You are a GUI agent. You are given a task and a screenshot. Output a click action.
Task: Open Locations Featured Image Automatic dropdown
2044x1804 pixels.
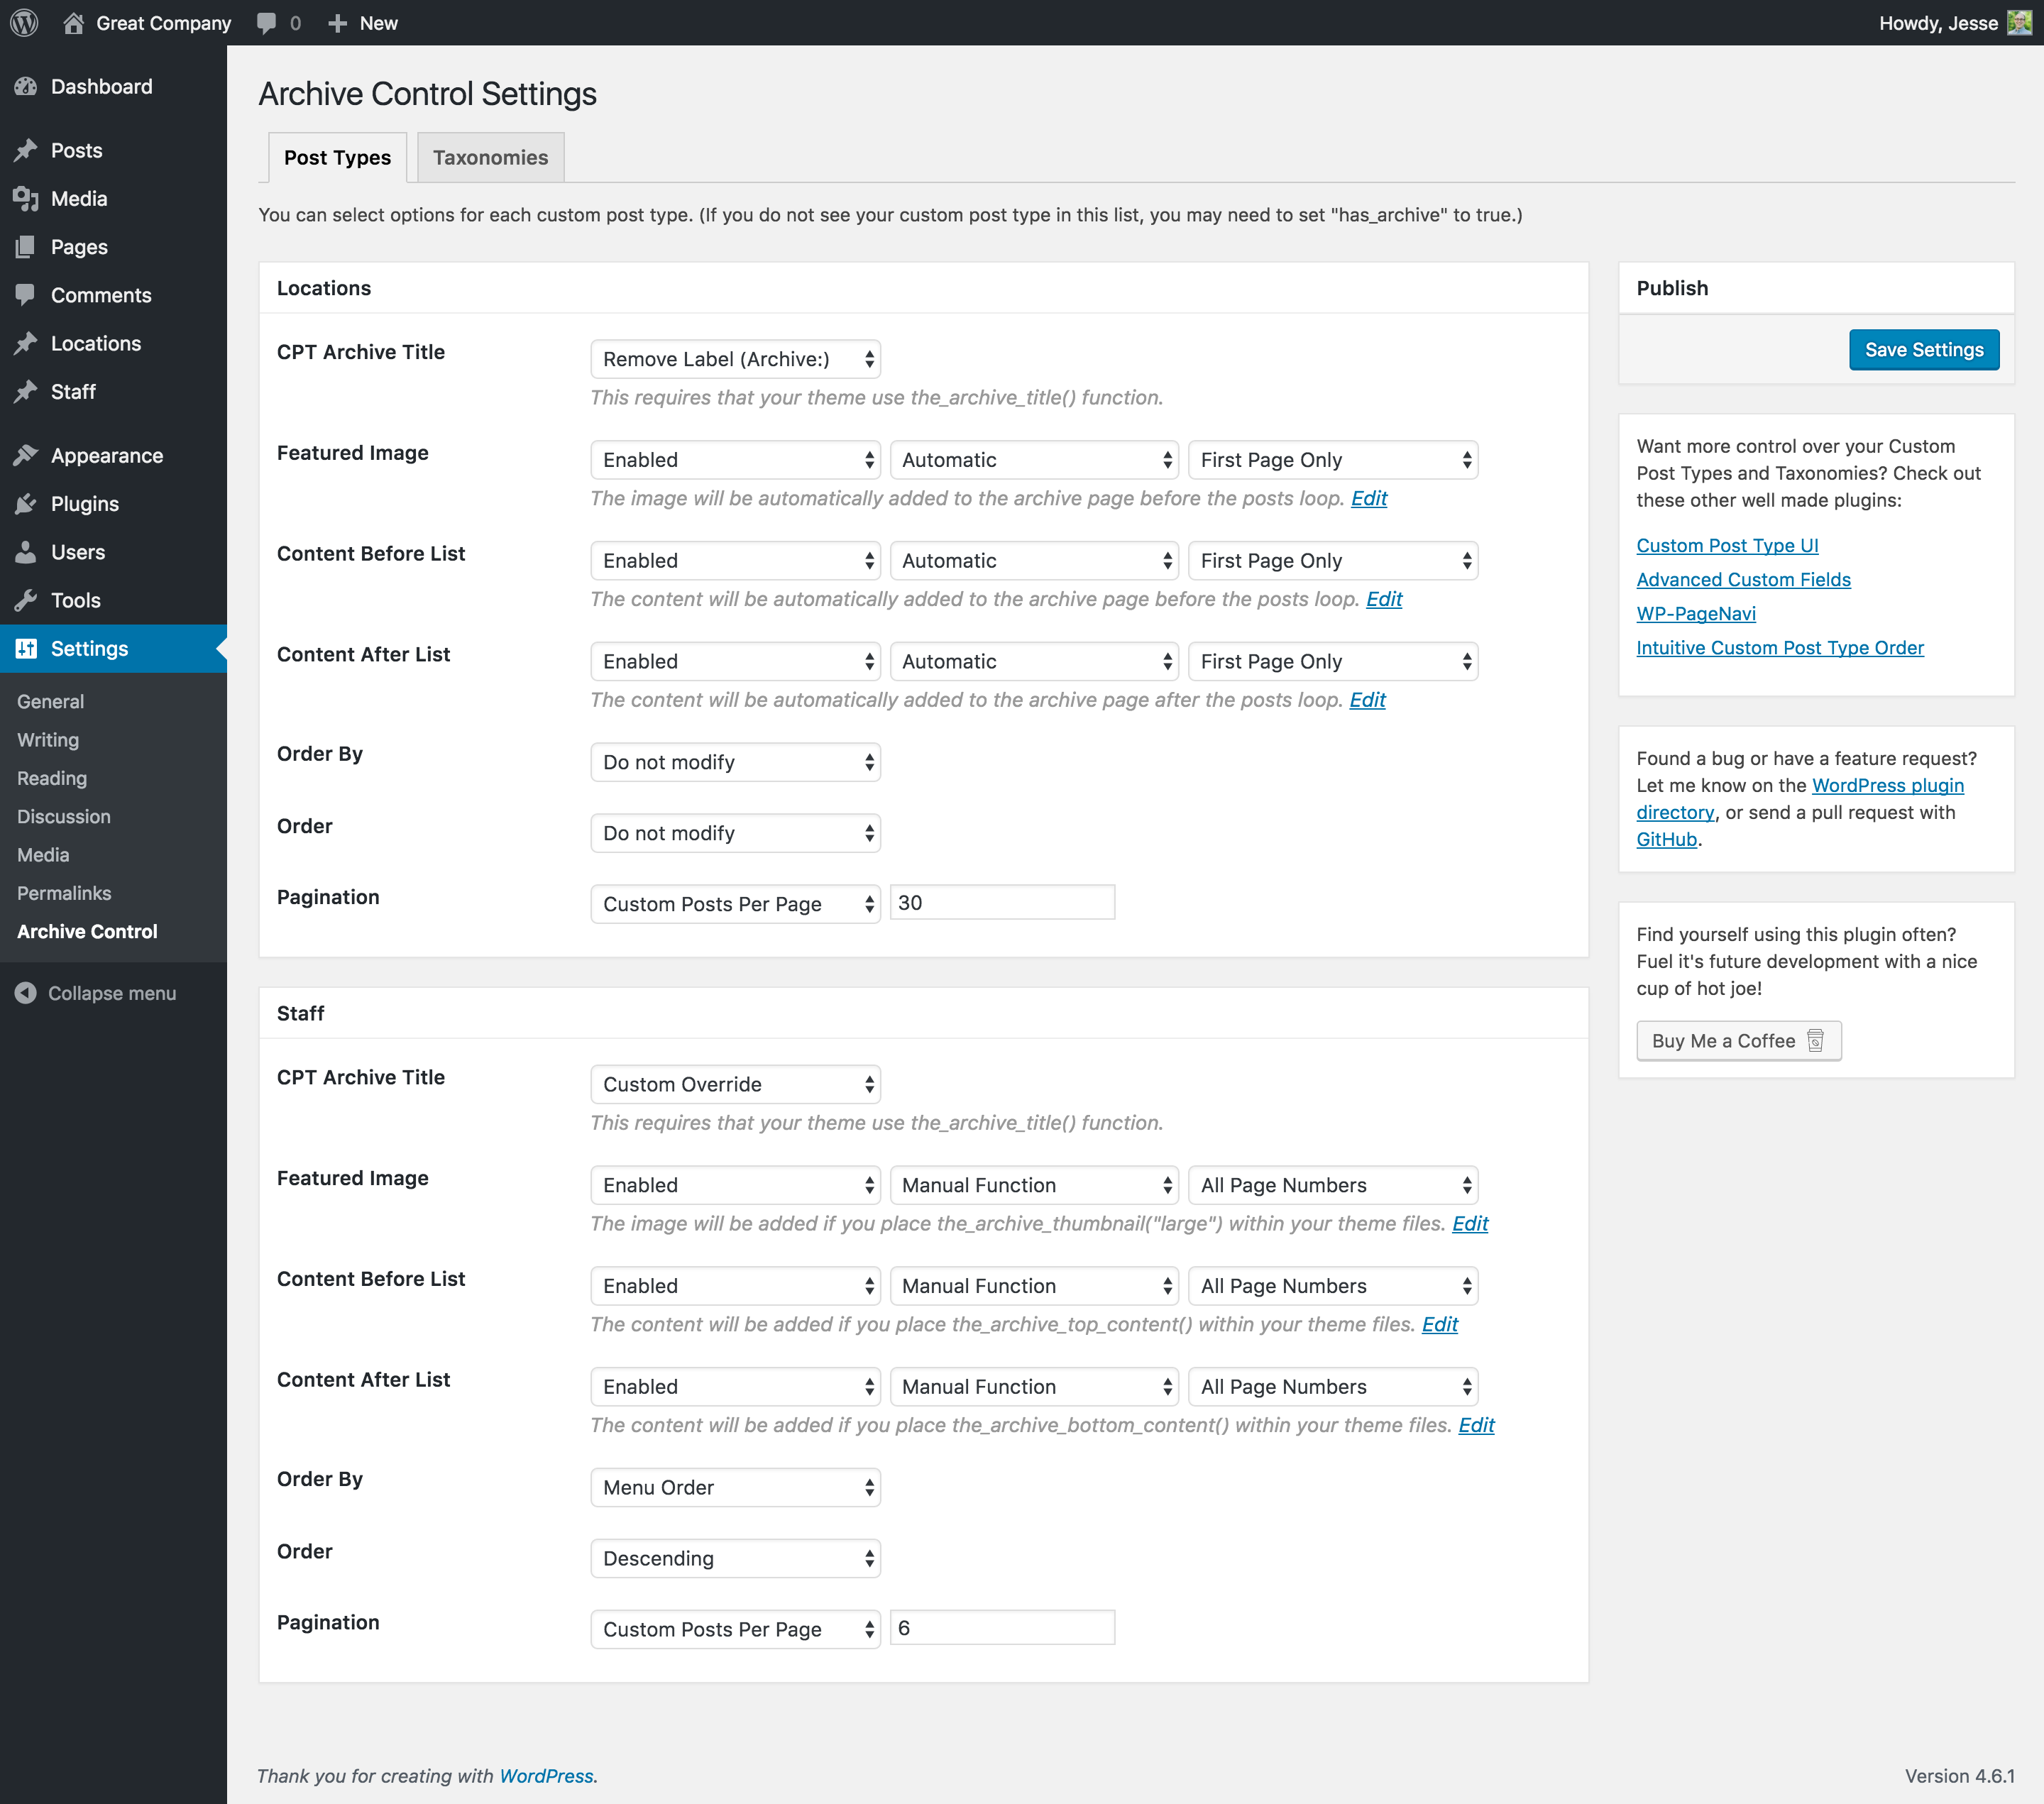[x=1034, y=460]
